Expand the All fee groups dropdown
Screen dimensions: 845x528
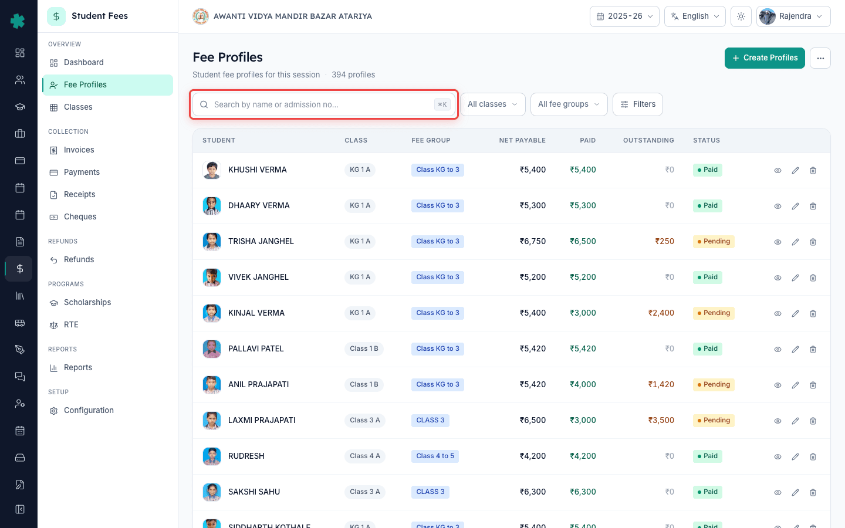[569, 104]
